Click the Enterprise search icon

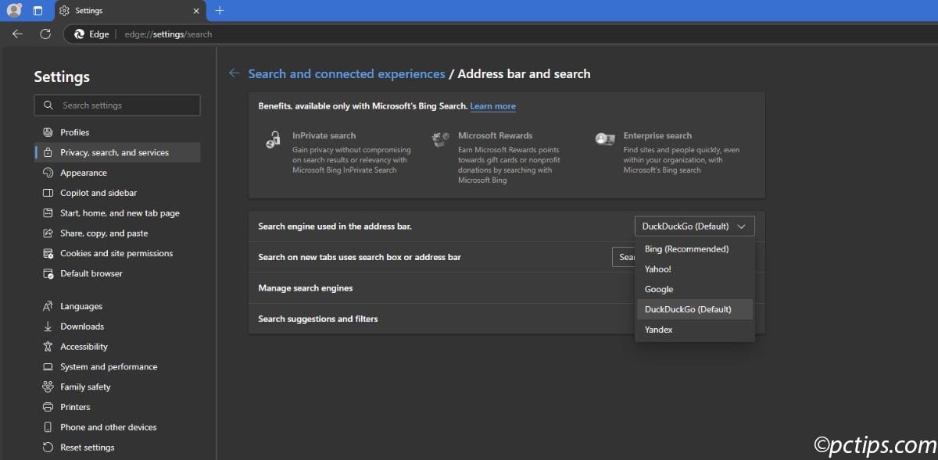click(604, 139)
